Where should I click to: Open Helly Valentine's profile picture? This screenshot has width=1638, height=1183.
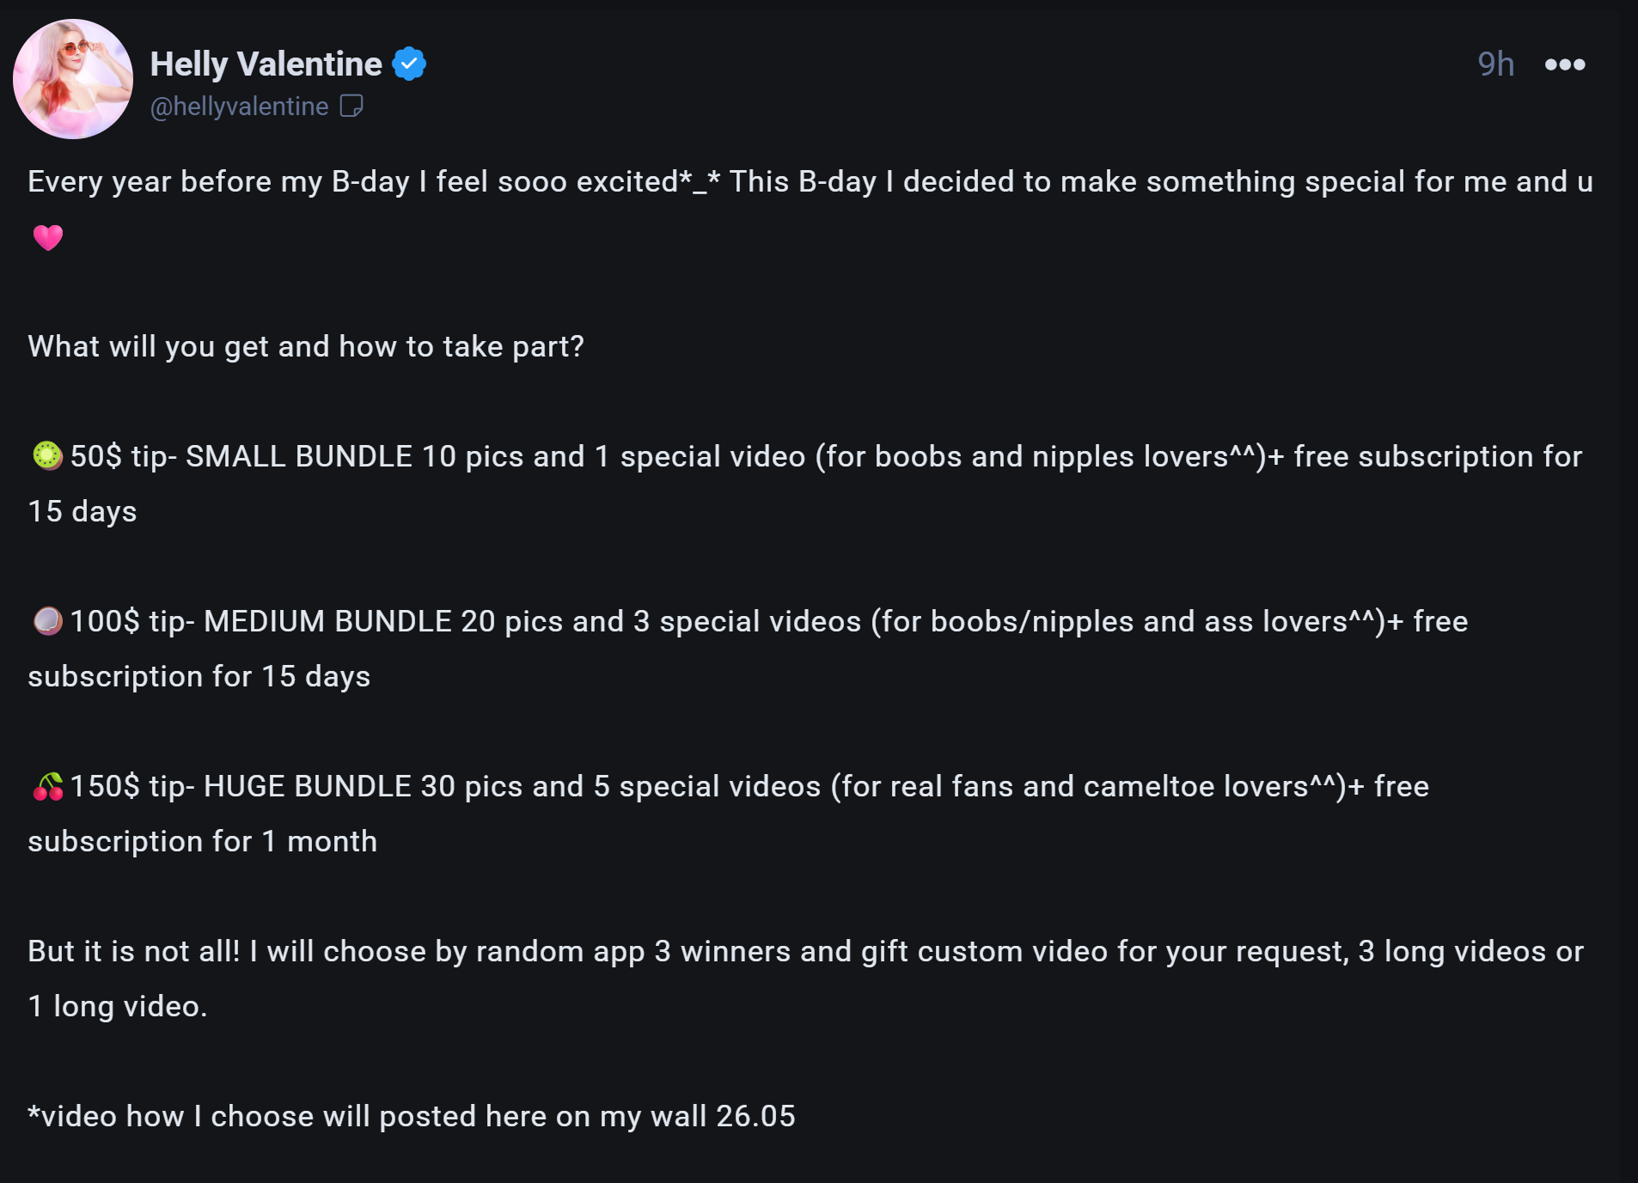(73, 79)
